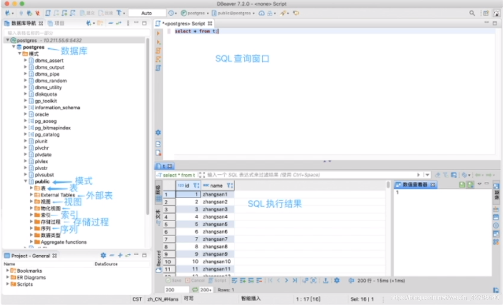
Task: Click the collapse-all minus icon in database navigator
Action: [110, 23]
